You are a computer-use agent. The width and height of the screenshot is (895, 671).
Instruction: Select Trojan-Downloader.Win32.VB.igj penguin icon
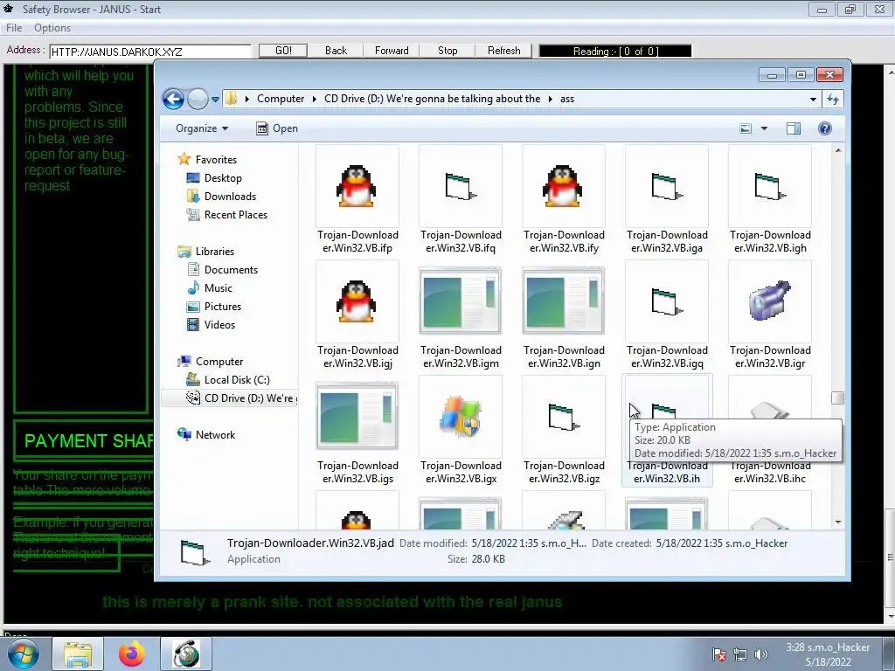point(357,301)
